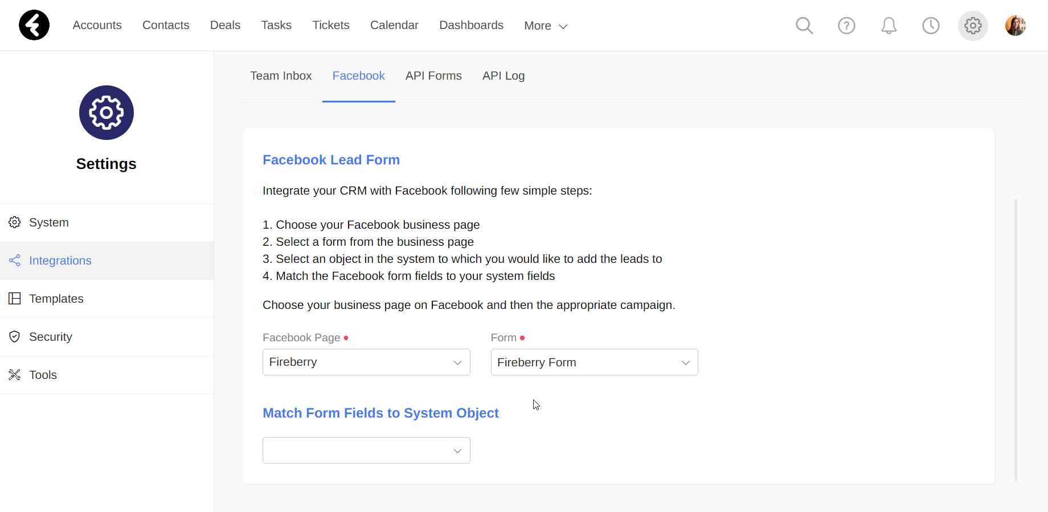This screenshot has height=512, width=1048.
Task: Open the System settings section
Action: (x=107, y=222)
